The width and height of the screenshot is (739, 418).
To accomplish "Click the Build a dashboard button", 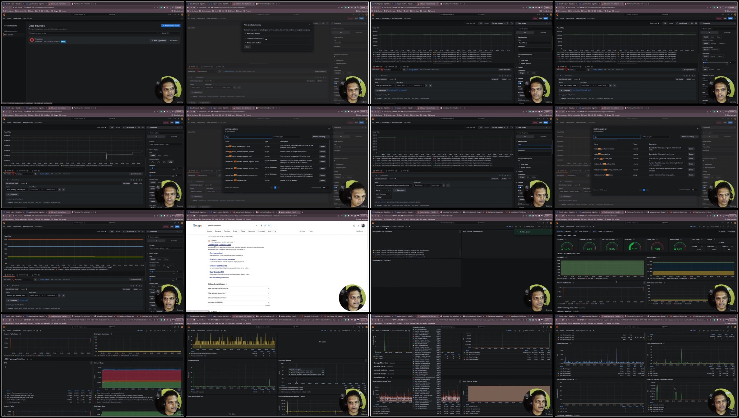I will (x=159, y=40).
